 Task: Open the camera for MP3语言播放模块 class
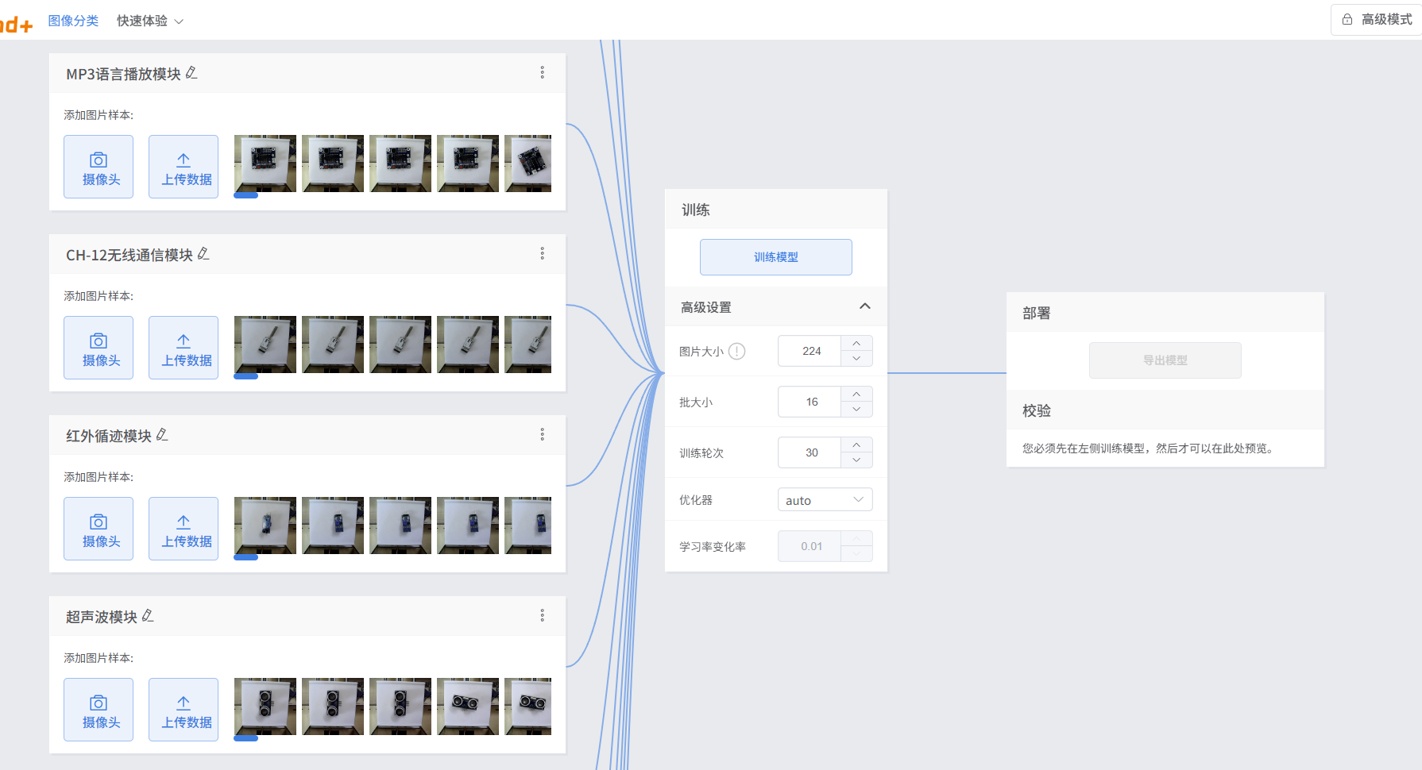98,166
